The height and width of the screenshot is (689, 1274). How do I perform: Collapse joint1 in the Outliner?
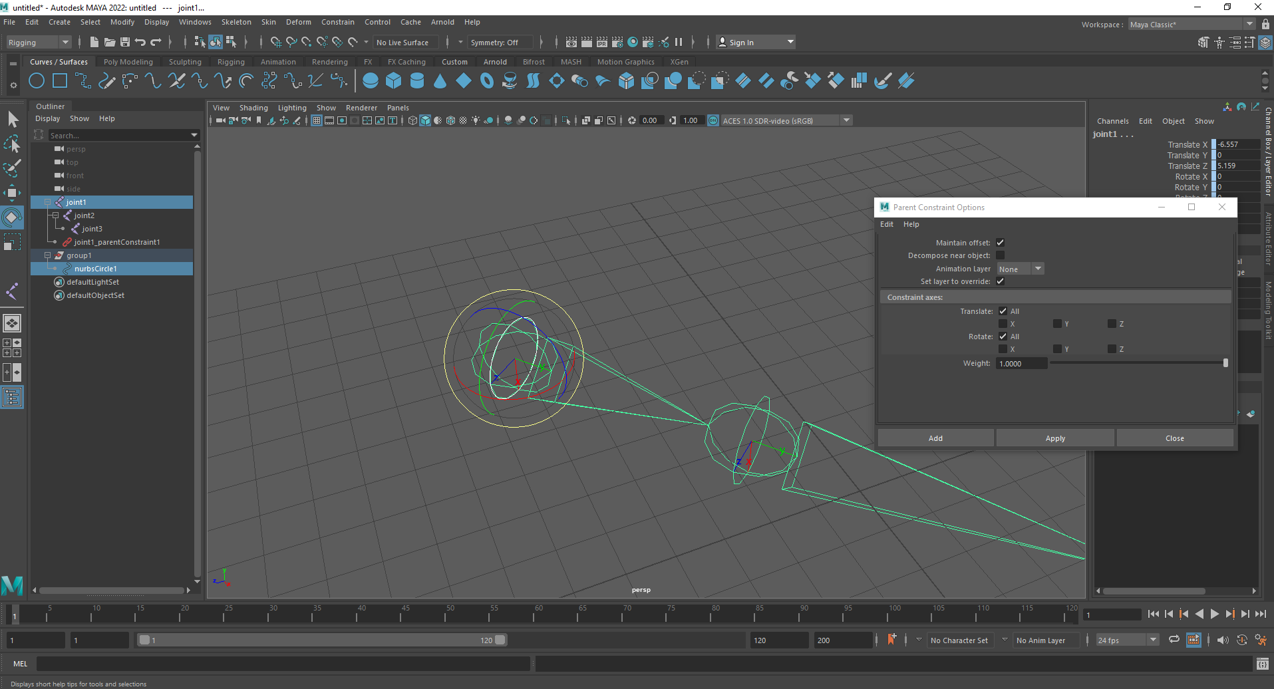pyautogui.click(x=48, y=202)
